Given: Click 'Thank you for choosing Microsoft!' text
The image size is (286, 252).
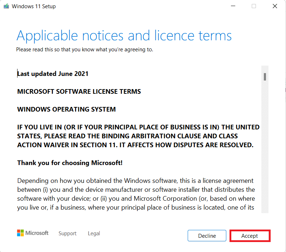Looking at the screenshot, I should (70, 163).
